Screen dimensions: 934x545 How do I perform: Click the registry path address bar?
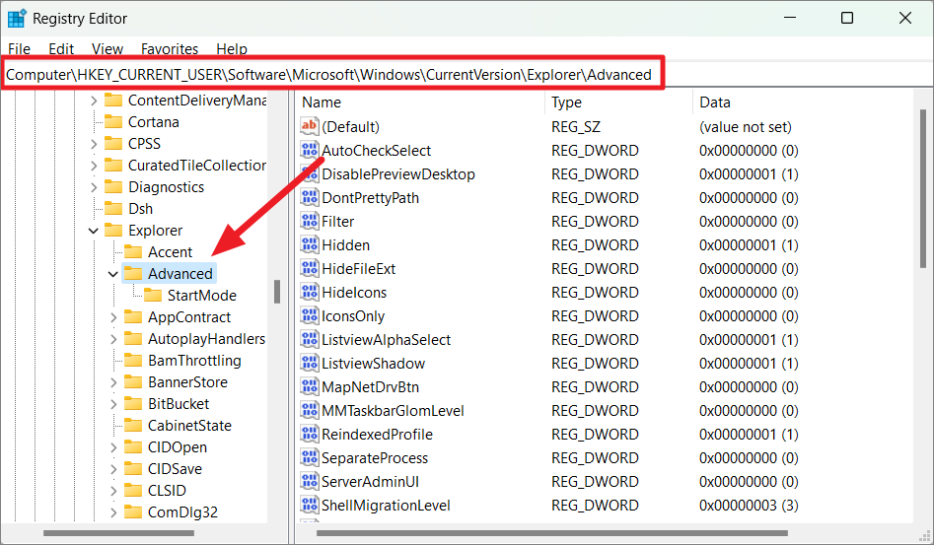coord(333,74)
